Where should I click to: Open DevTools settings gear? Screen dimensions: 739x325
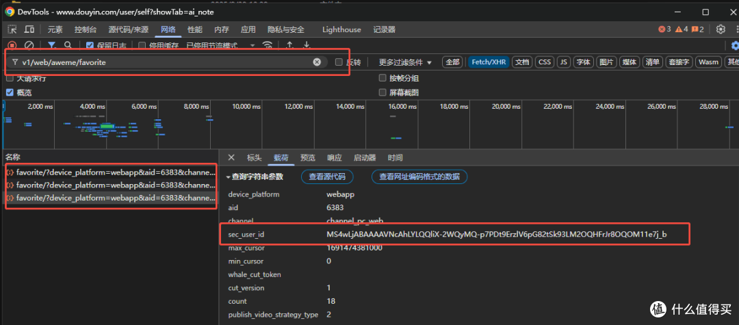click(721, 29)
